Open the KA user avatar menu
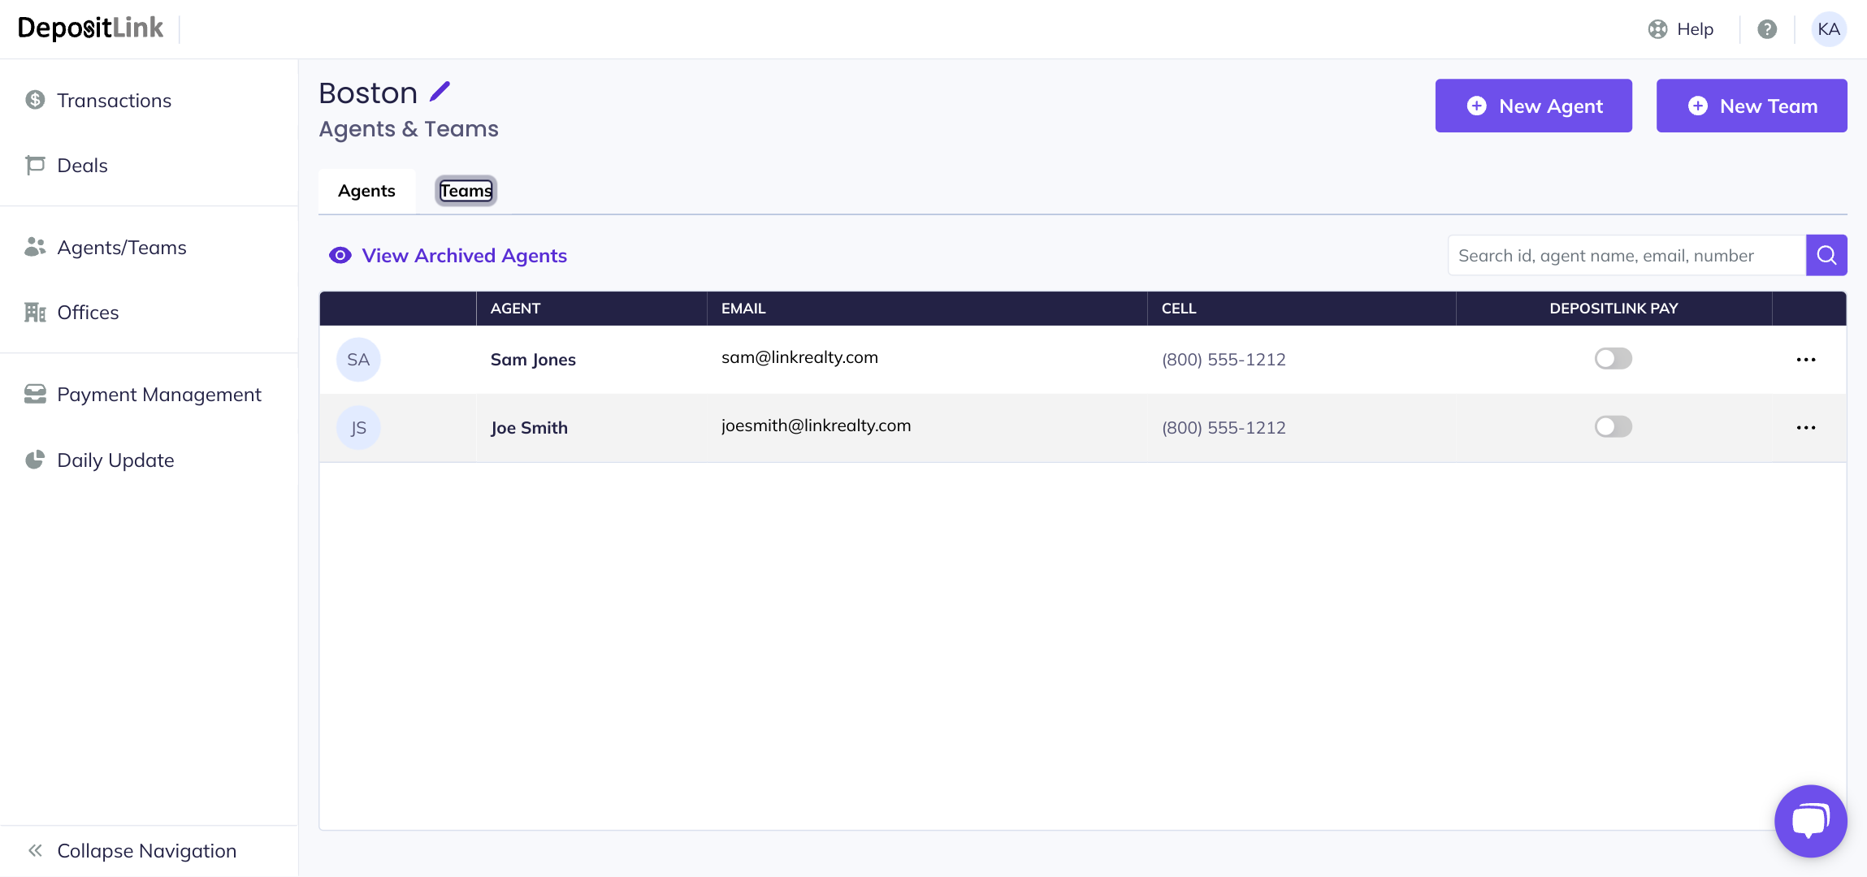This screenshot has width=1867, height=877. coord(1829,29)
